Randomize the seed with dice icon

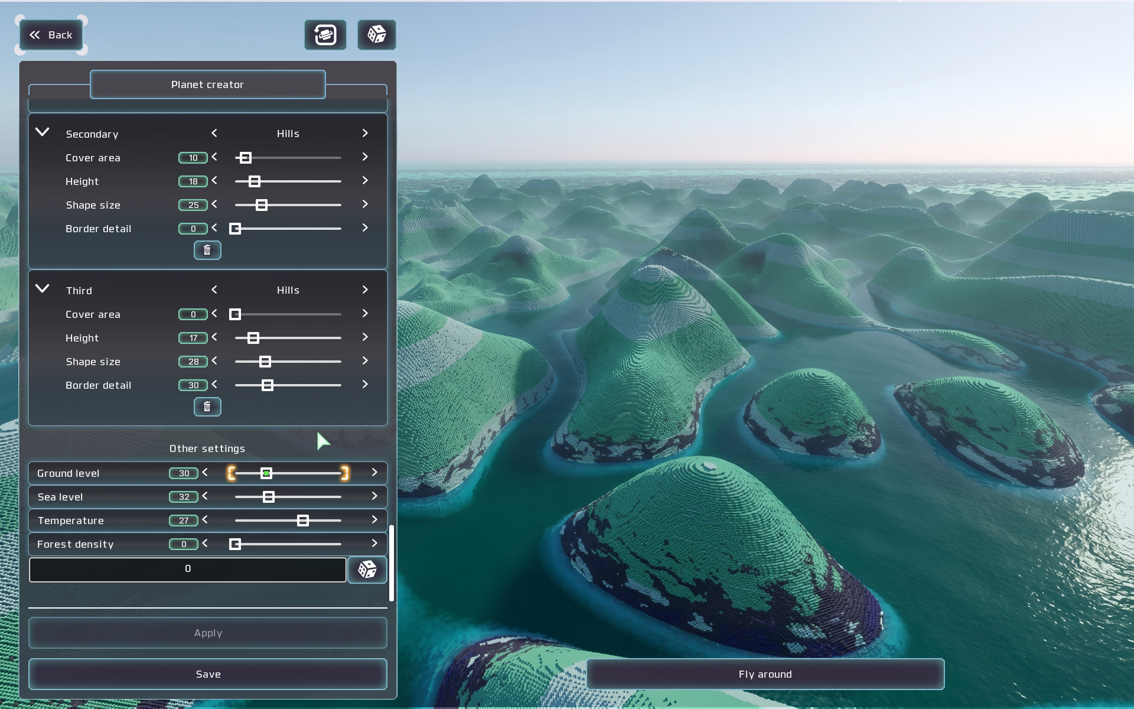[x=367, y=570]
